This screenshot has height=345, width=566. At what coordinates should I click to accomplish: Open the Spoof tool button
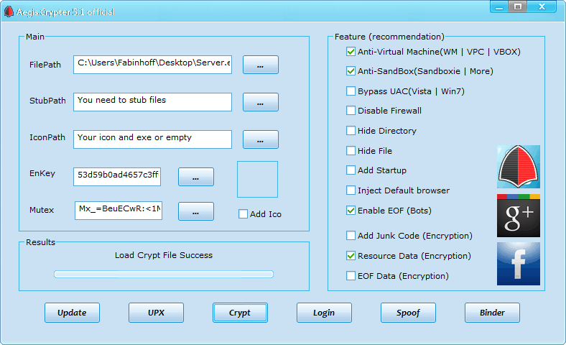point(408,313)
